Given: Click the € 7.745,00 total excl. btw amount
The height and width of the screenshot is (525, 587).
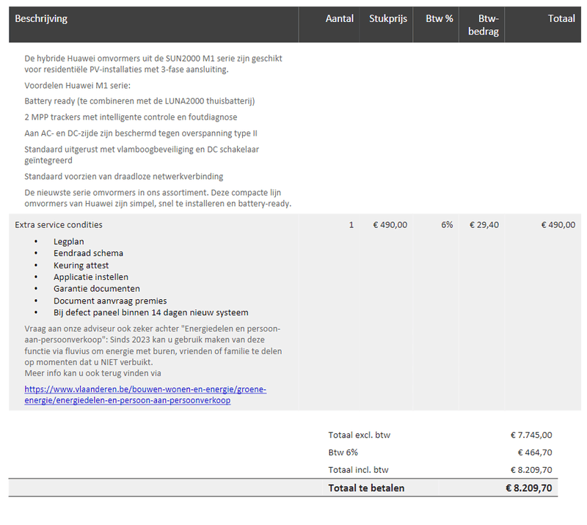Looking at the screenshot, I should (531, 435).
